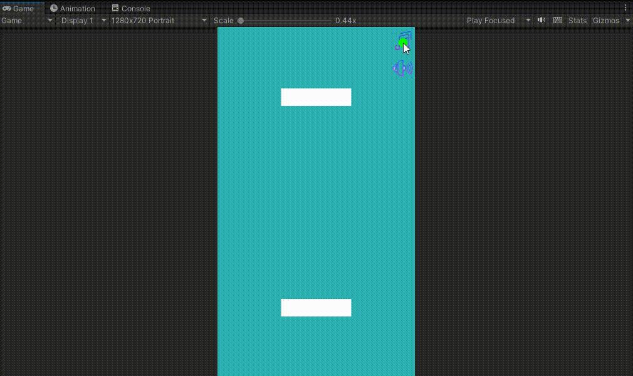Open the 1280x720 Portrait resolution dropdown
The height and width of the screenshot is (376, 633).
pyautogui.click(x=157, y=20)
